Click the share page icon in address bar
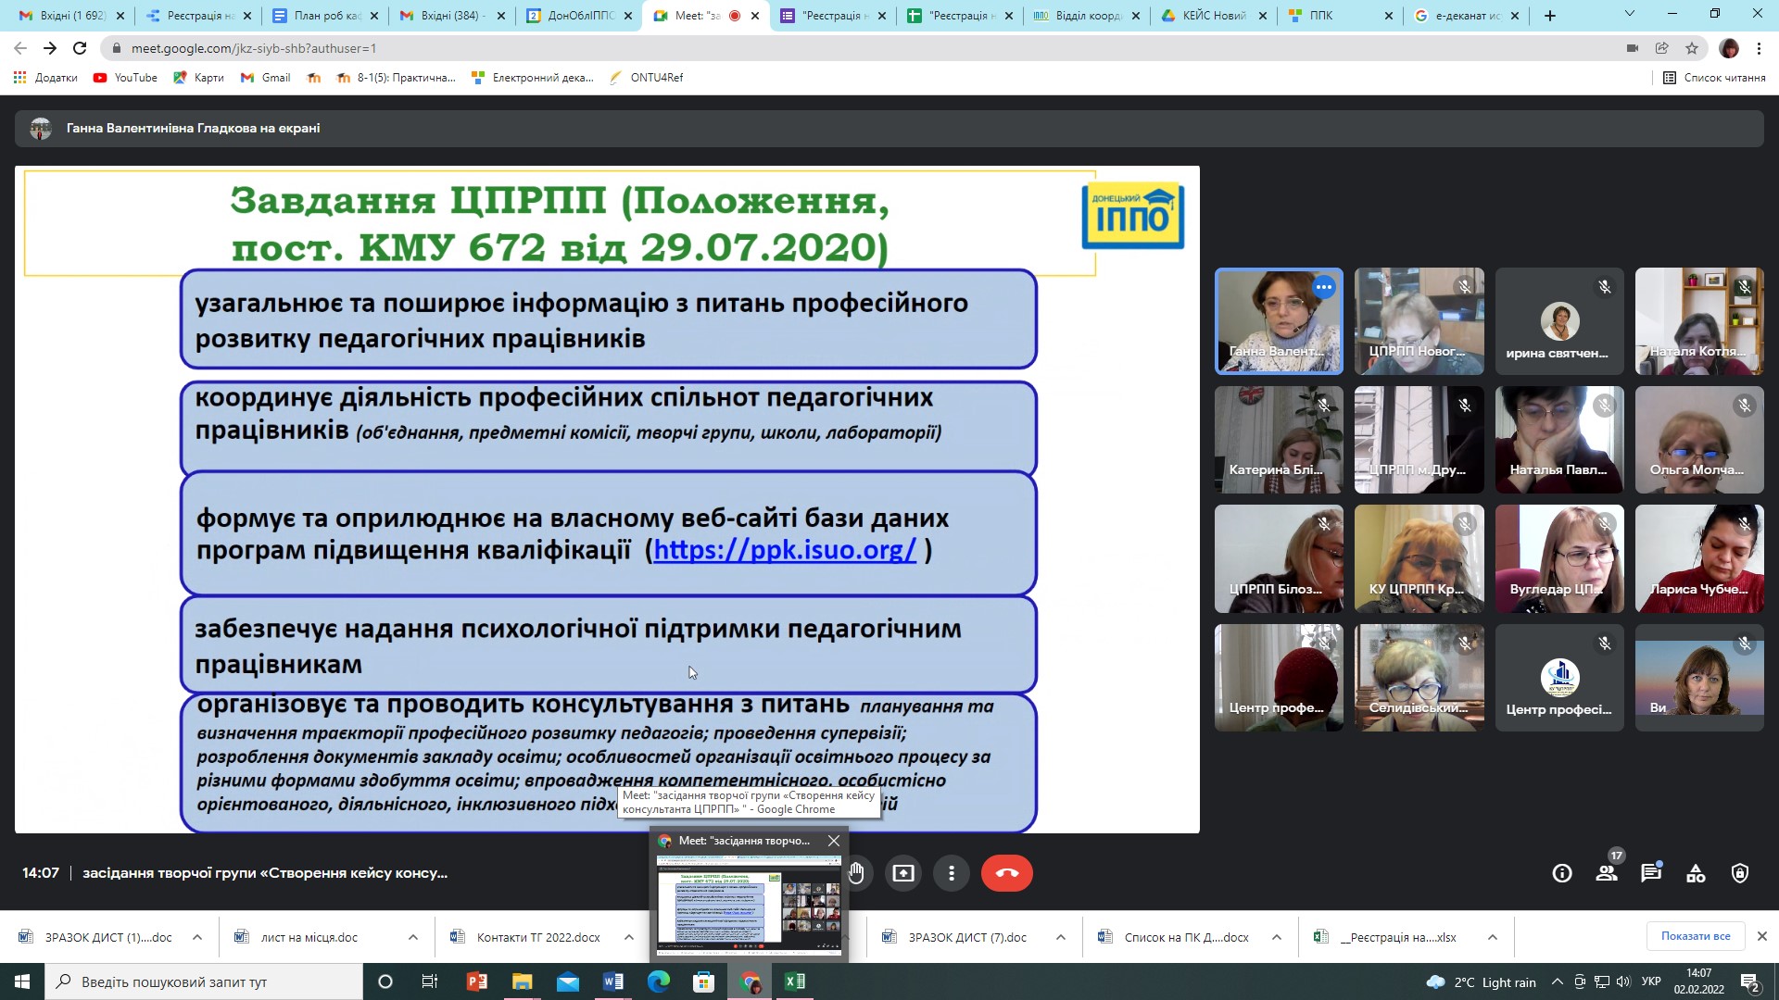1779x1000 pixels. coord(1662,48)
